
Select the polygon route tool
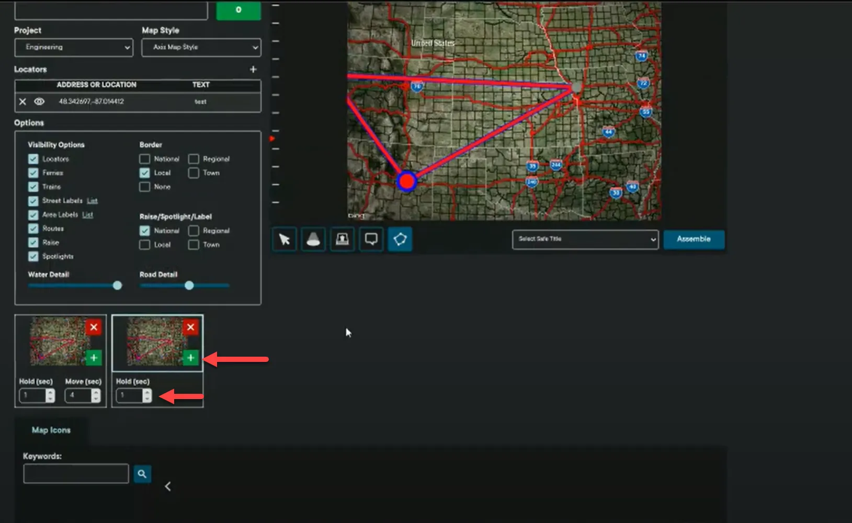pyautogui.click(x=400, y=240)
